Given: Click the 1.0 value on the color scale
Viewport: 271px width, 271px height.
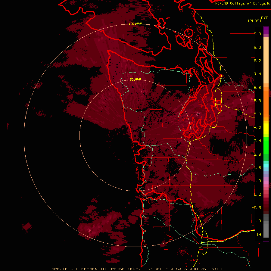Looking at the screenshot, I should [x=257, y=181].
